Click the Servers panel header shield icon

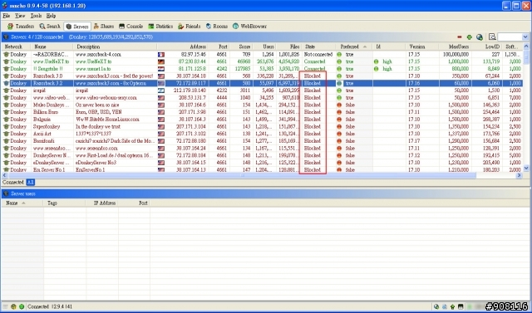tap(6, 37)
